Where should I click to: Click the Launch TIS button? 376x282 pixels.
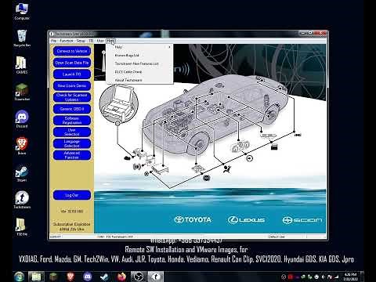(x=72, y=74)
